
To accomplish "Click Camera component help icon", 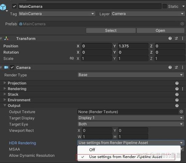I will [170, 67].
